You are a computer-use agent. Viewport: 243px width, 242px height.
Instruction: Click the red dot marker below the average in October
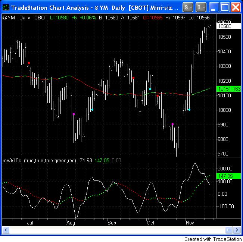[x=158, y=96]
